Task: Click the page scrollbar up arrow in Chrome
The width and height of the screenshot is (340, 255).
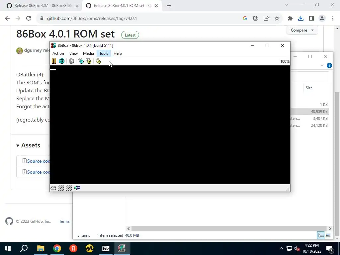Action: [337, 29]
